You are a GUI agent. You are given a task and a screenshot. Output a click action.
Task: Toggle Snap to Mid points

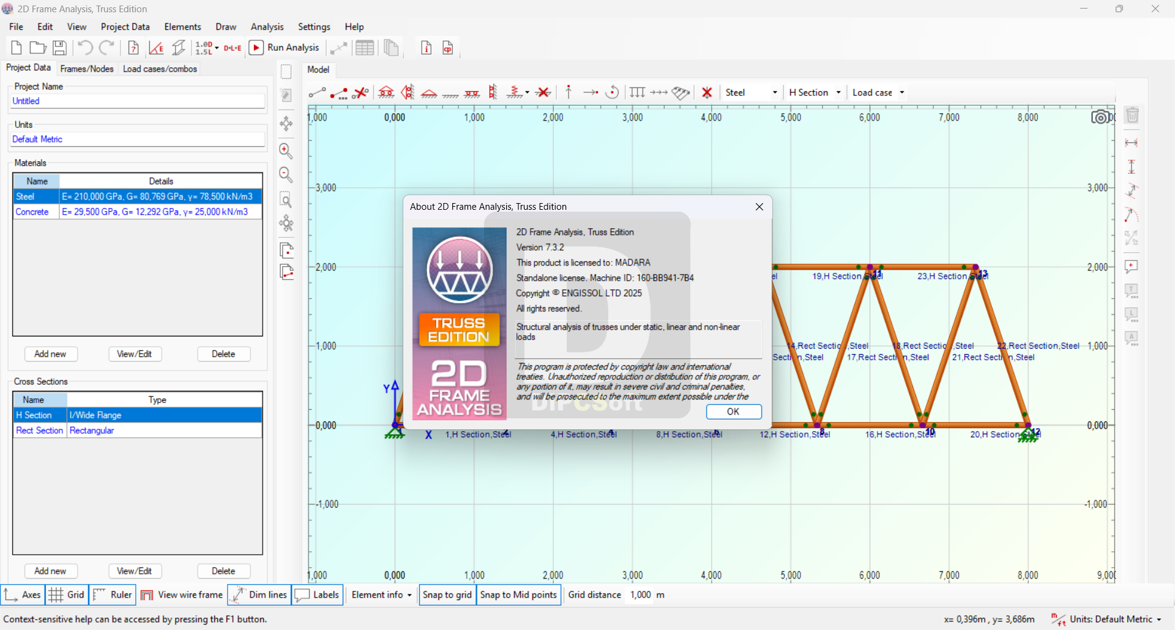pos(518,595)
